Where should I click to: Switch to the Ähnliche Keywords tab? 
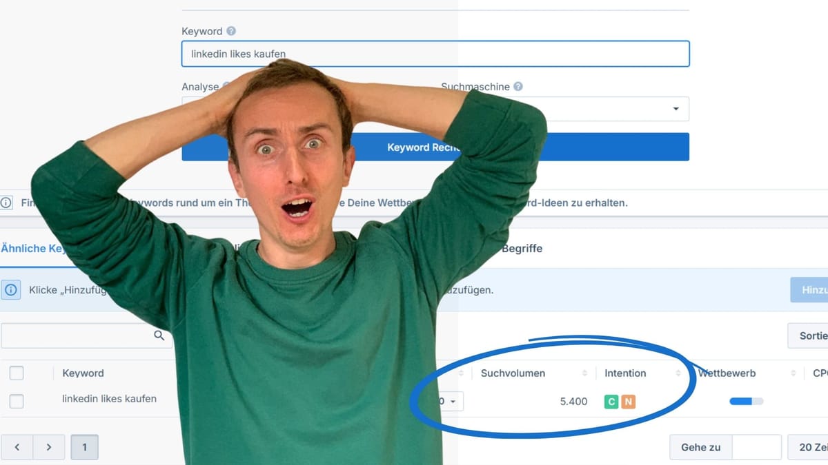[x=31, y=249]
